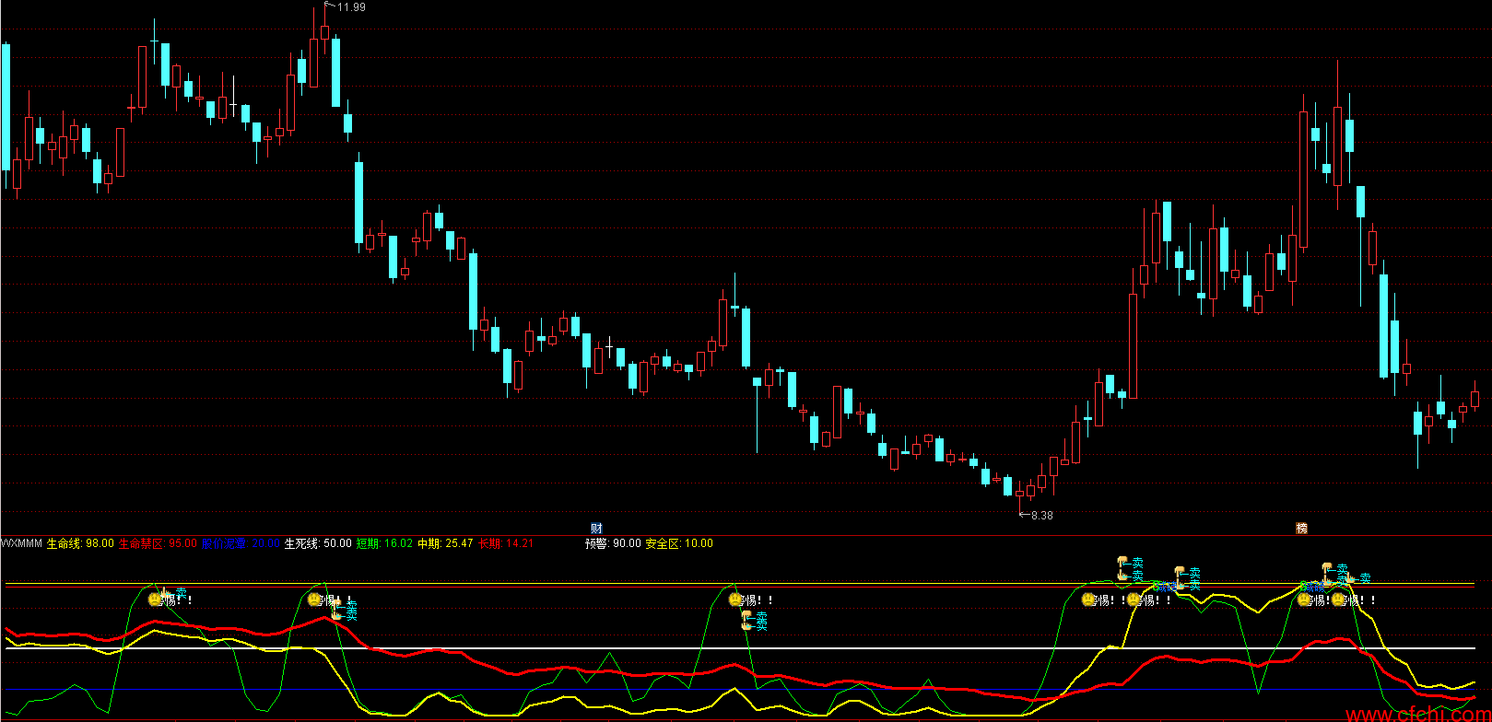
Task: Click the 短期: 16.02 legend value
Action: point(384,543)
